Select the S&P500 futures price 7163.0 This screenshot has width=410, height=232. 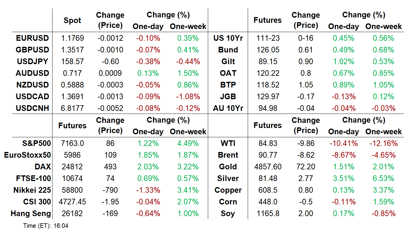(x=73, y=143)
